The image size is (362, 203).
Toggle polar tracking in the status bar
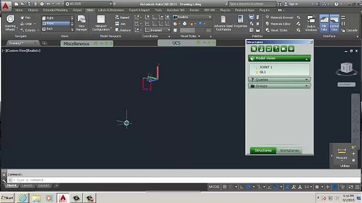[x=249, y=187]
